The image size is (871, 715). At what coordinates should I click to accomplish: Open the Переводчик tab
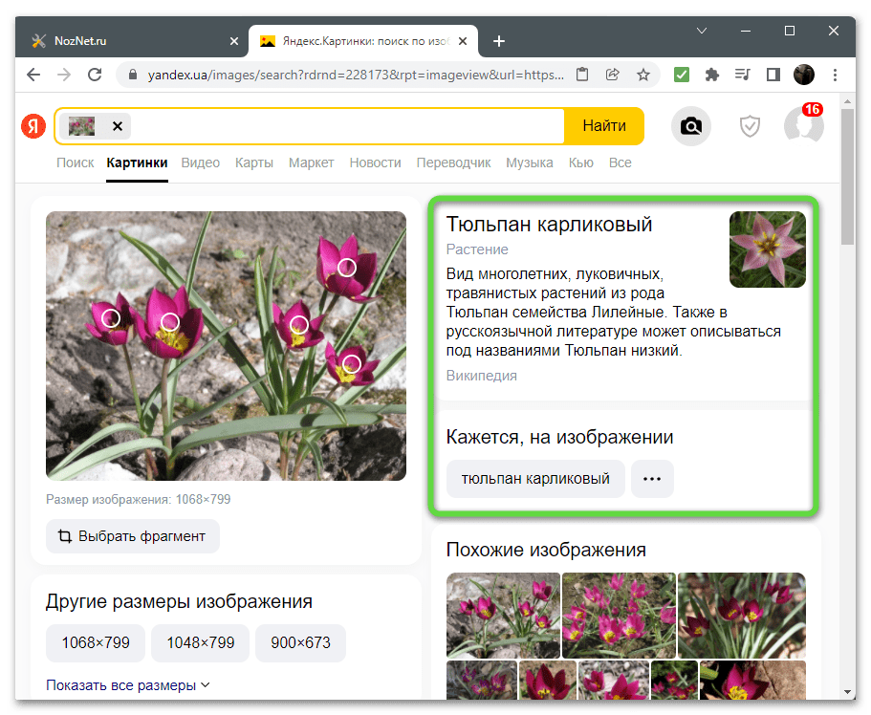click(453, 162)
